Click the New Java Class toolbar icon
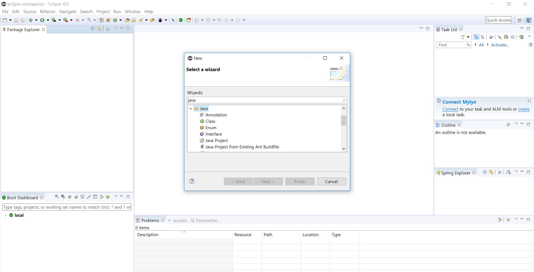The width and height of the screenshot is (534, 272). tap(115, 20)
